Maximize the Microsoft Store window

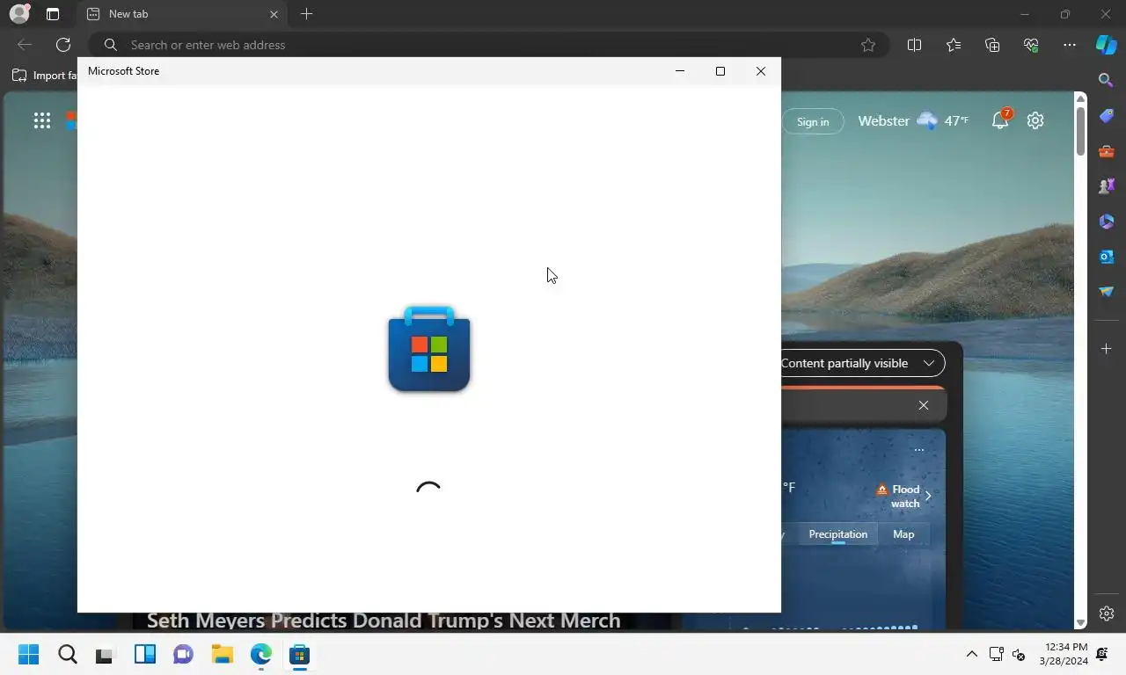coord(720,71)
